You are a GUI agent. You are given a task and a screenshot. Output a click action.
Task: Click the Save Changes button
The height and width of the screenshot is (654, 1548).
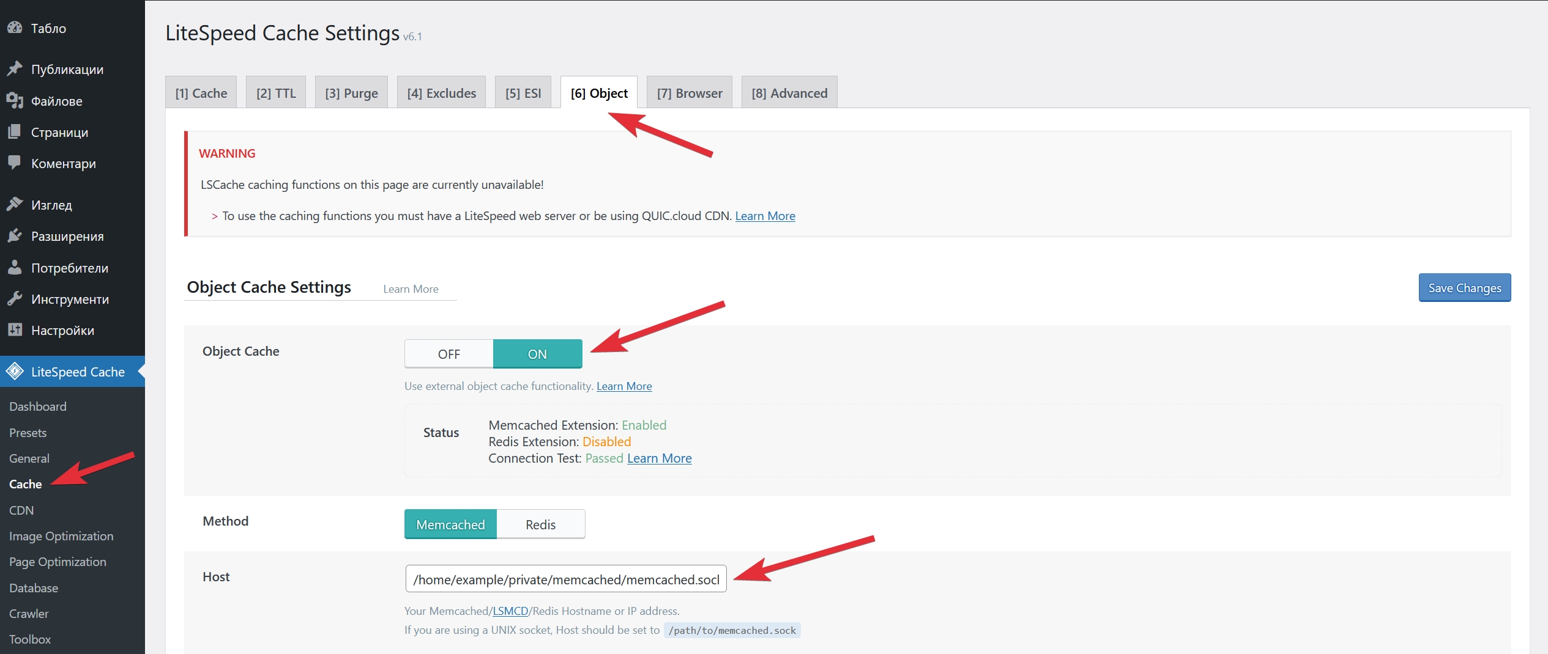pos(1465,287)
